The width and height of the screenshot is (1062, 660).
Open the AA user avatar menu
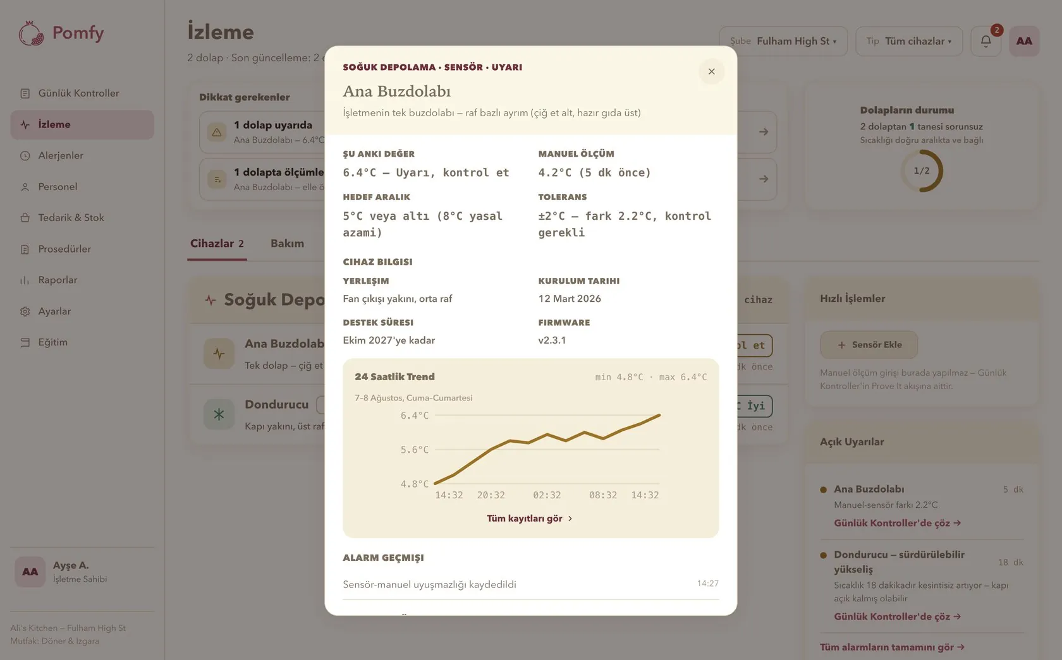coord(1024,41)
